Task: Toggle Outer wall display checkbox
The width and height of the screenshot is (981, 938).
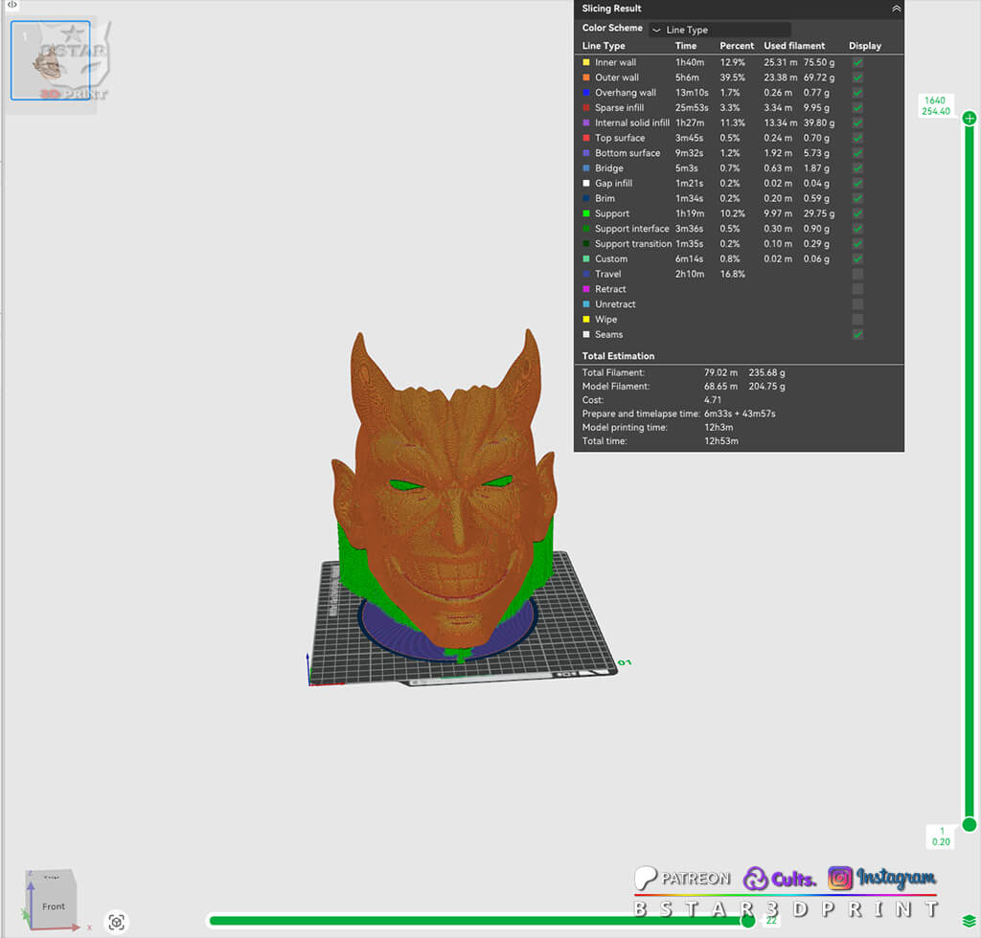Action: click(x=857, y=78)
